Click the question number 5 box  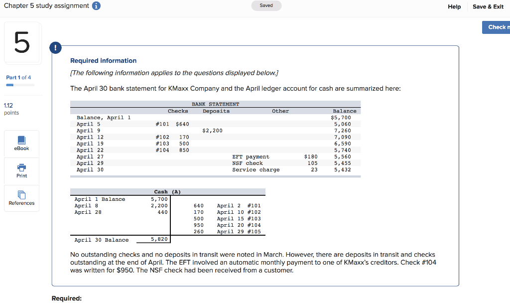pyautogui.click(x=21, y=42)
